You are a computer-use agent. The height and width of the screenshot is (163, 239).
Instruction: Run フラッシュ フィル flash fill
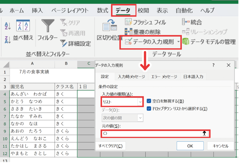pyautogui.click(x=145, y=22)
